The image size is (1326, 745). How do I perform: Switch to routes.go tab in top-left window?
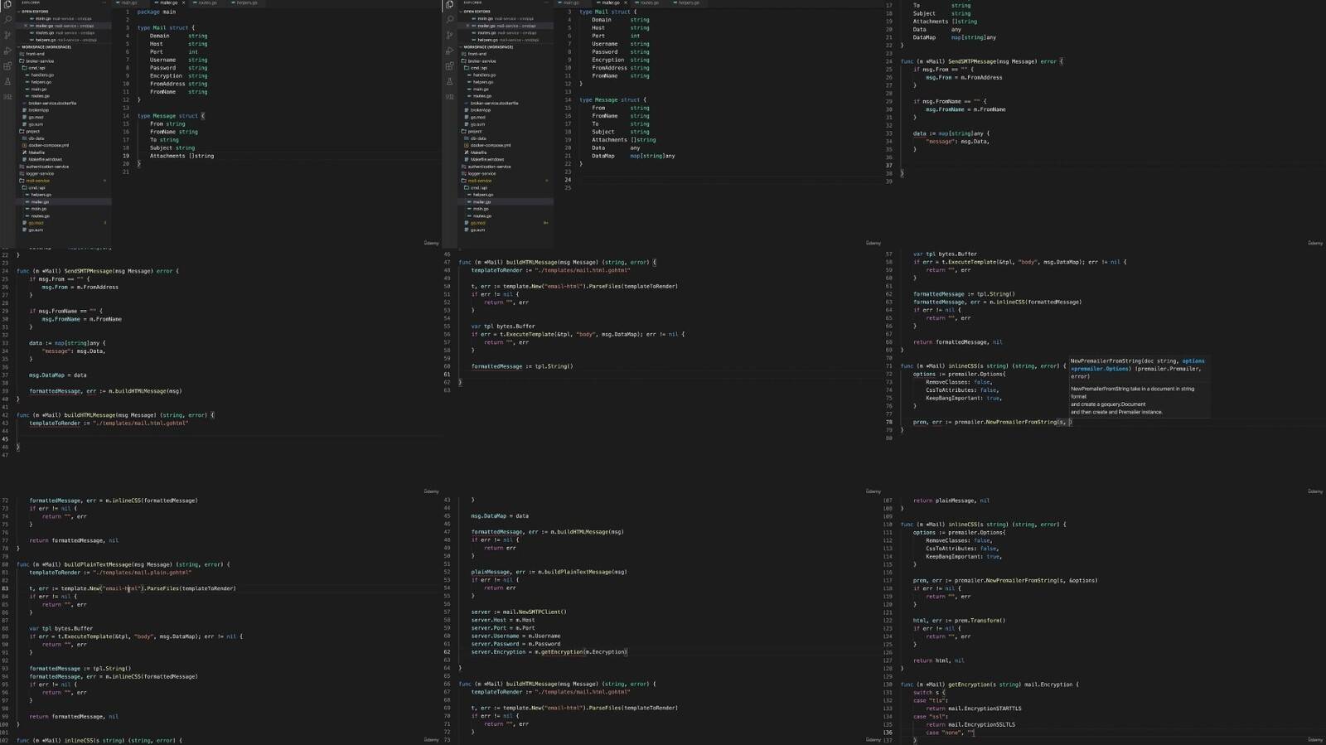[x=207, y=3]
